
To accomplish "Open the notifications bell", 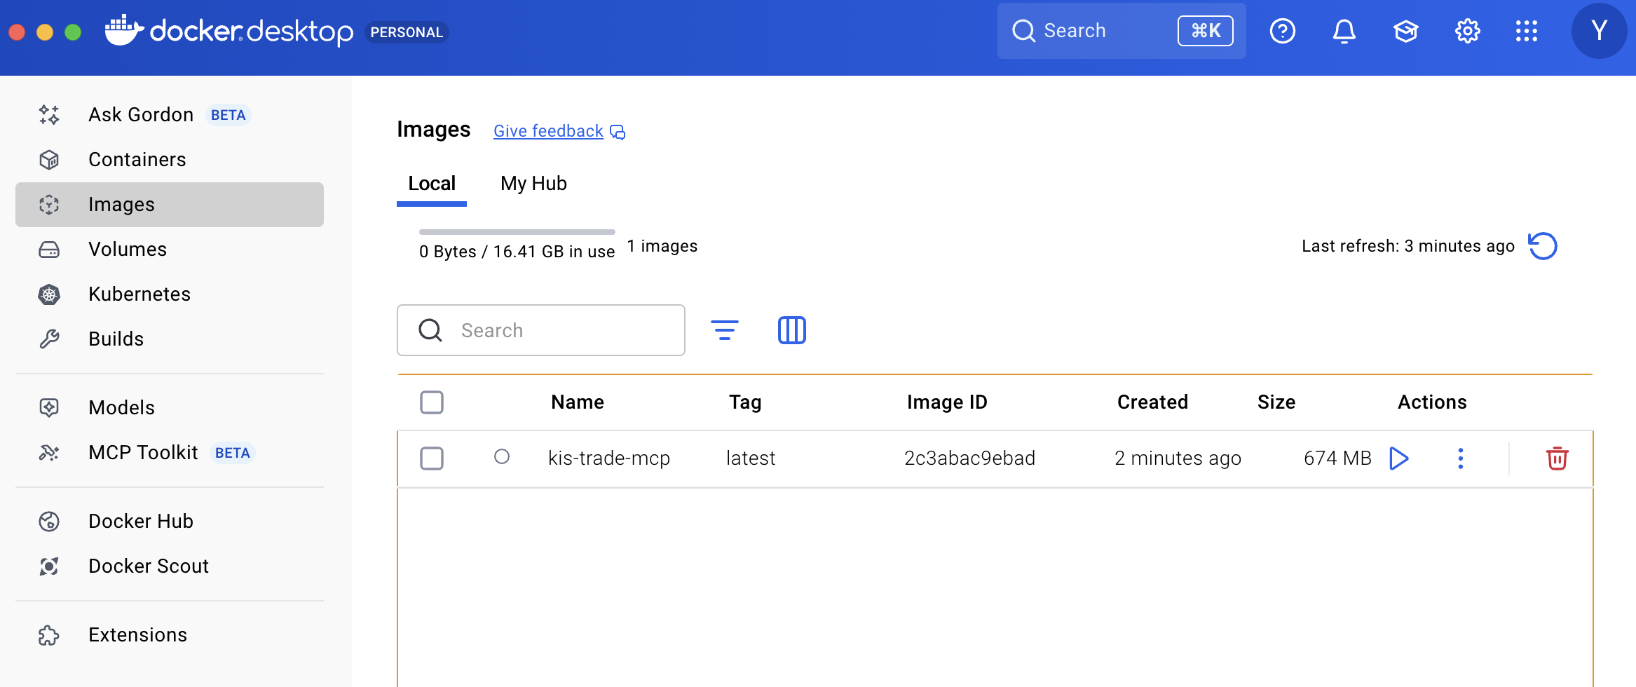I will [1344, 32].
